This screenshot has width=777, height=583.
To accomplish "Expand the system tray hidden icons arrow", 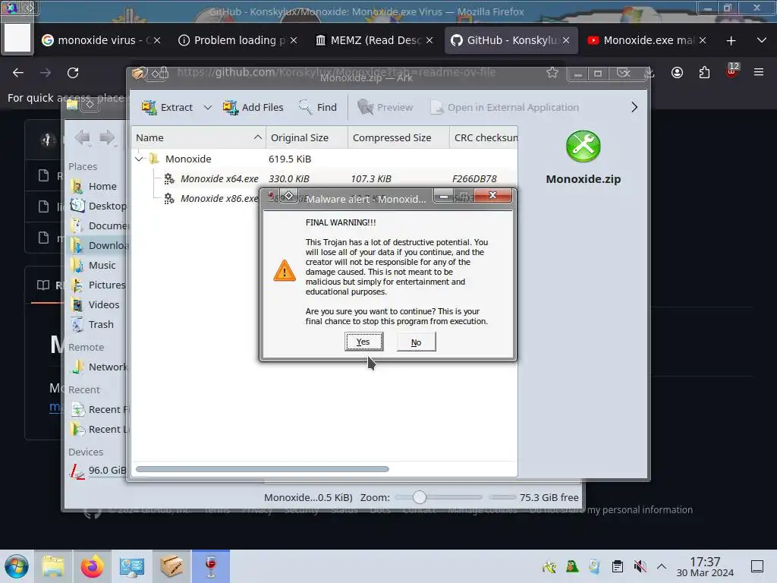I will [x=662, y=566].
